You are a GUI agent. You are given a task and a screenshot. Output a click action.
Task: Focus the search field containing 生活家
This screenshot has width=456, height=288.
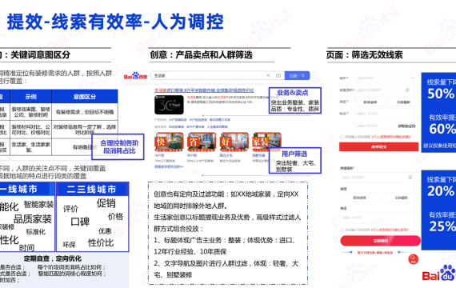pyautogui.click(x=218, y=76)
